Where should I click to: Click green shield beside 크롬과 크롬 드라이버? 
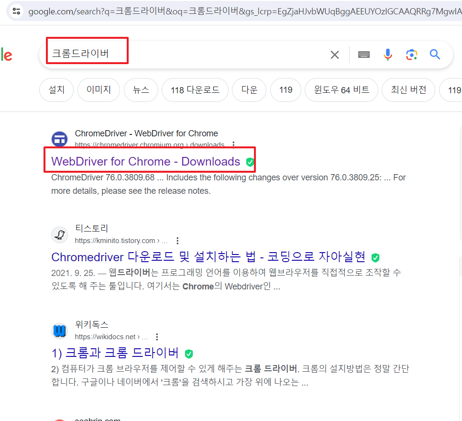(x=189, y=354)
